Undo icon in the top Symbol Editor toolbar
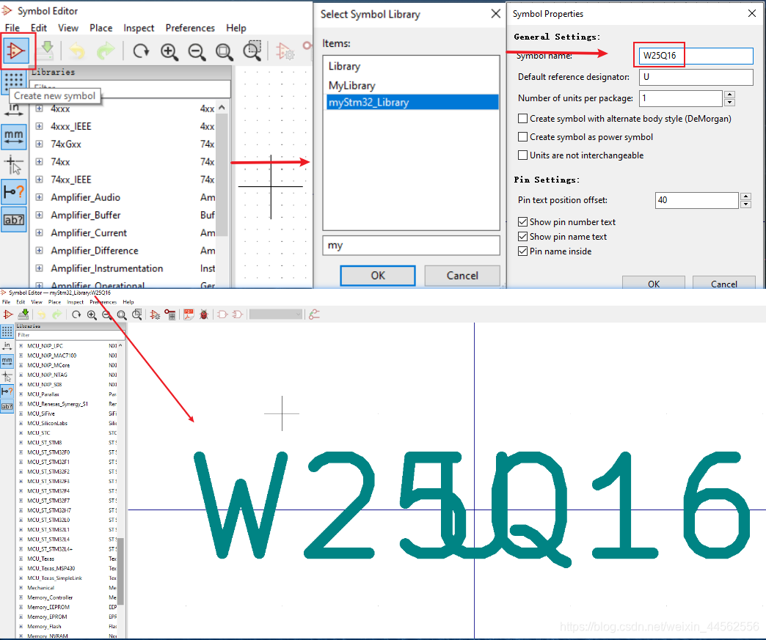This screenshot has height=640, width=766. tap(77, 51)
